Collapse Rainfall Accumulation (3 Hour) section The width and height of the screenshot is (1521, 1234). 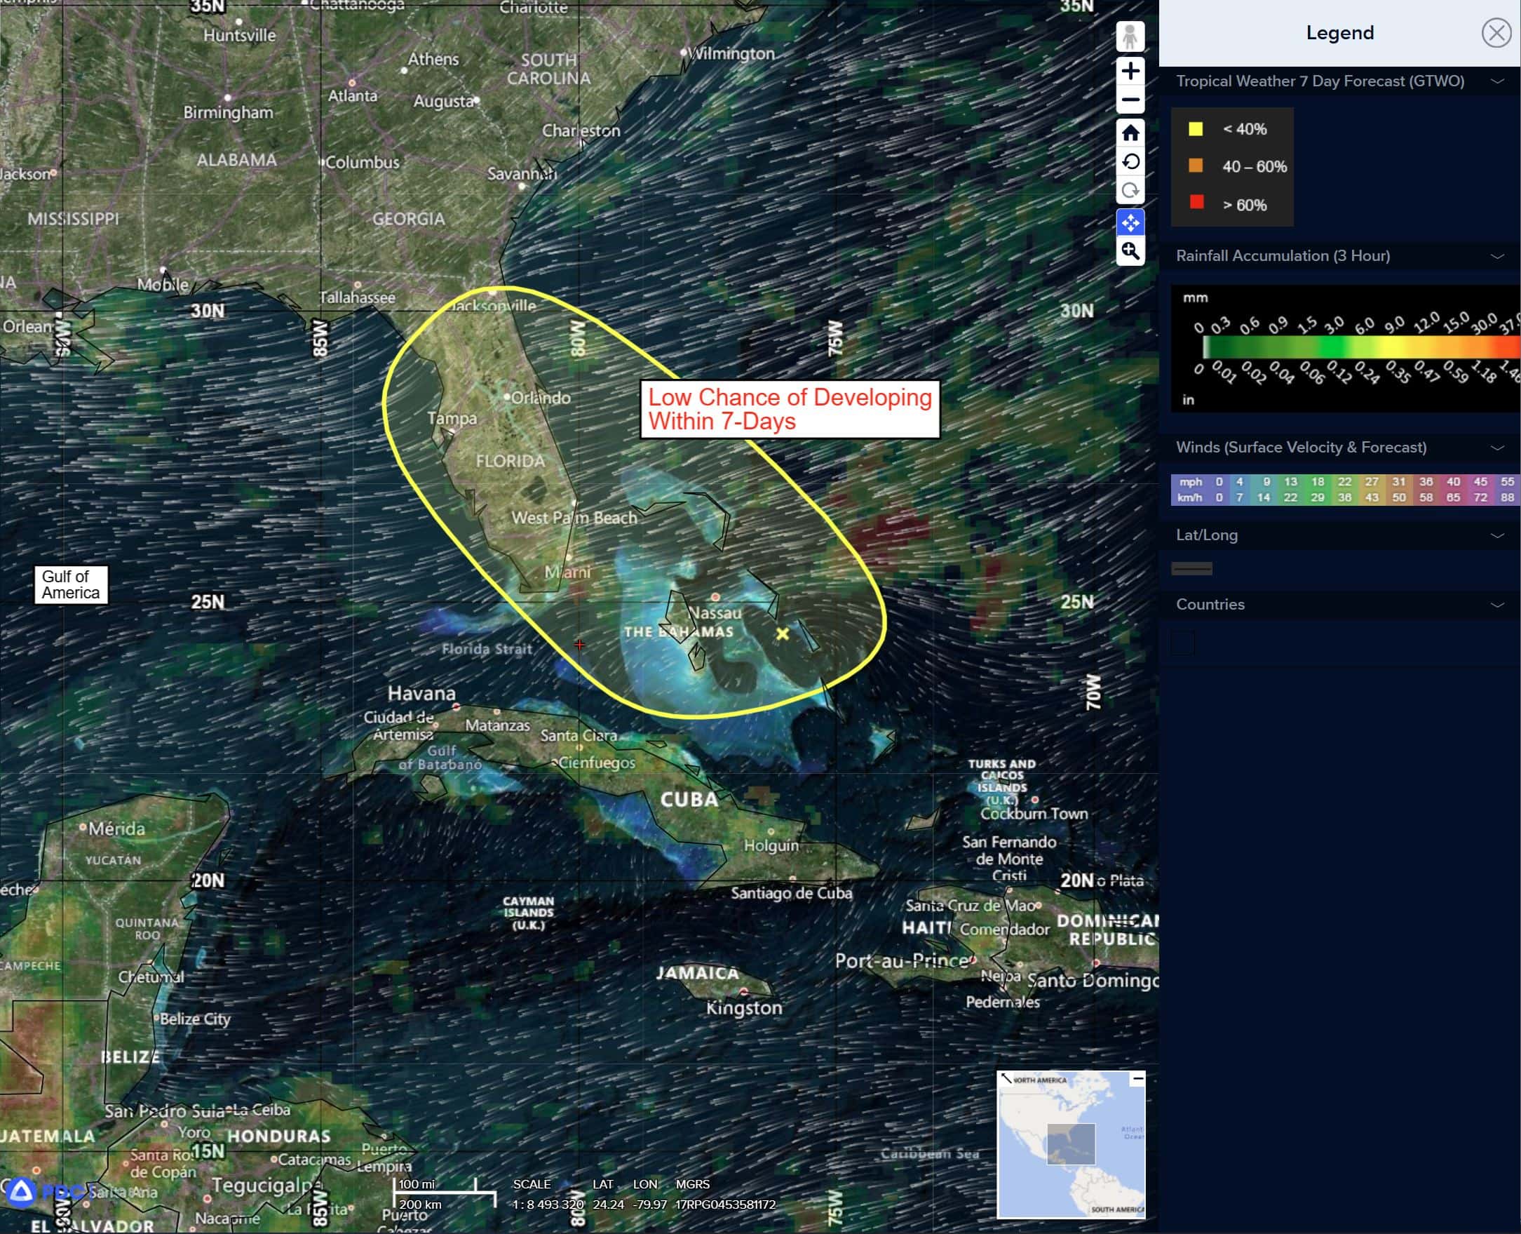pos(1497,256)
